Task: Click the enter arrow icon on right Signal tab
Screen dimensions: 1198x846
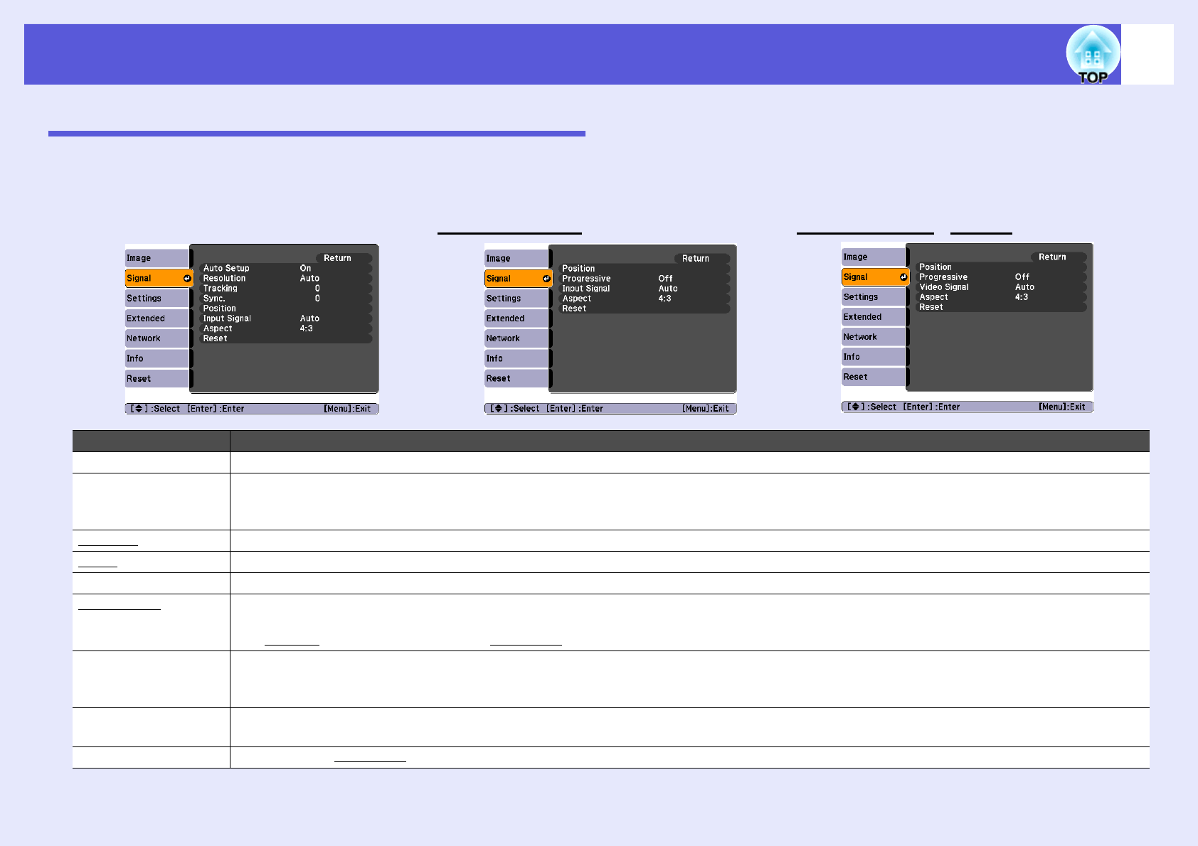Action: (x=903, y=277)
